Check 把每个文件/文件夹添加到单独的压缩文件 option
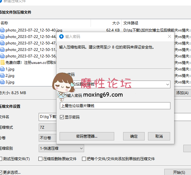 (84, 159)
